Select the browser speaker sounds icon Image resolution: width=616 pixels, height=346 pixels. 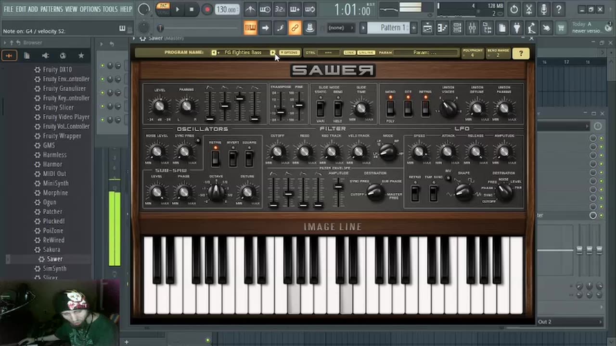(45, 56)
